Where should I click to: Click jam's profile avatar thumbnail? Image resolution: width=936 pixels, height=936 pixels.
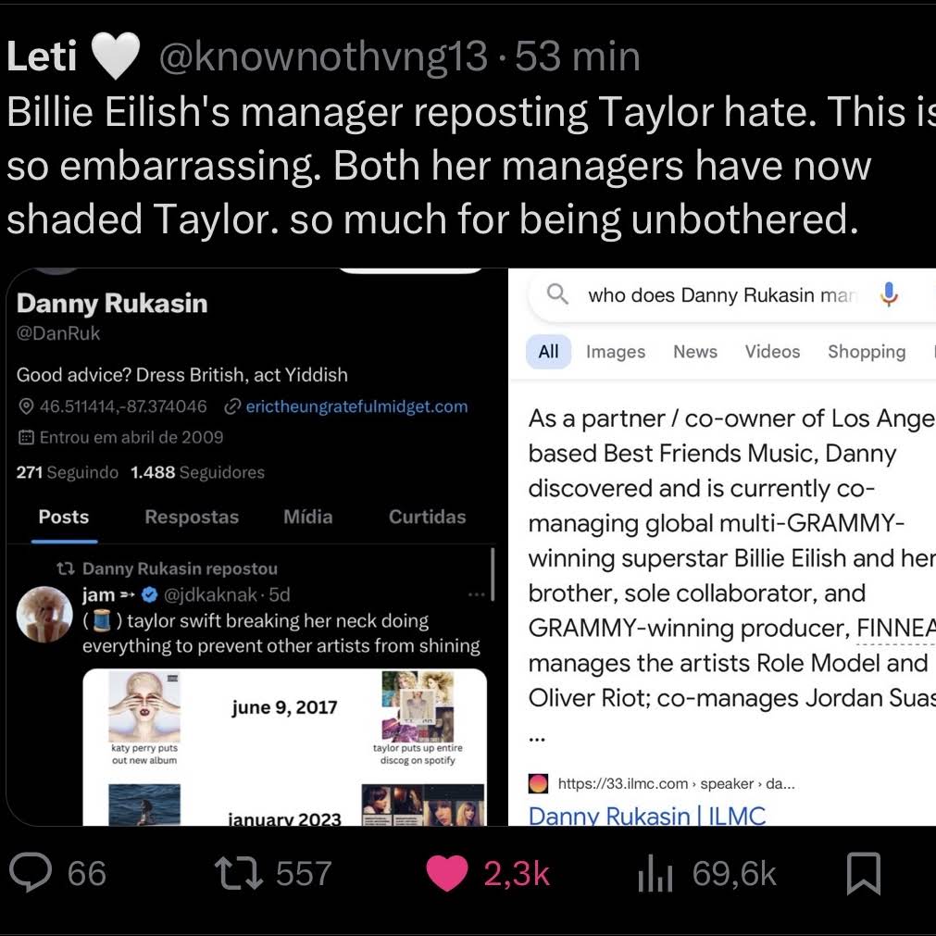pos(44,612)
